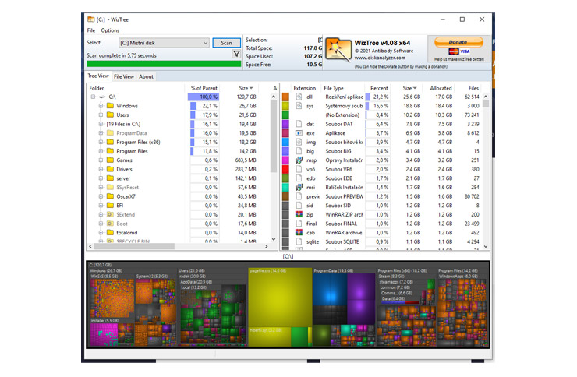Click the Steam (8.3 GB) treemap label

(x=391, y=276)
